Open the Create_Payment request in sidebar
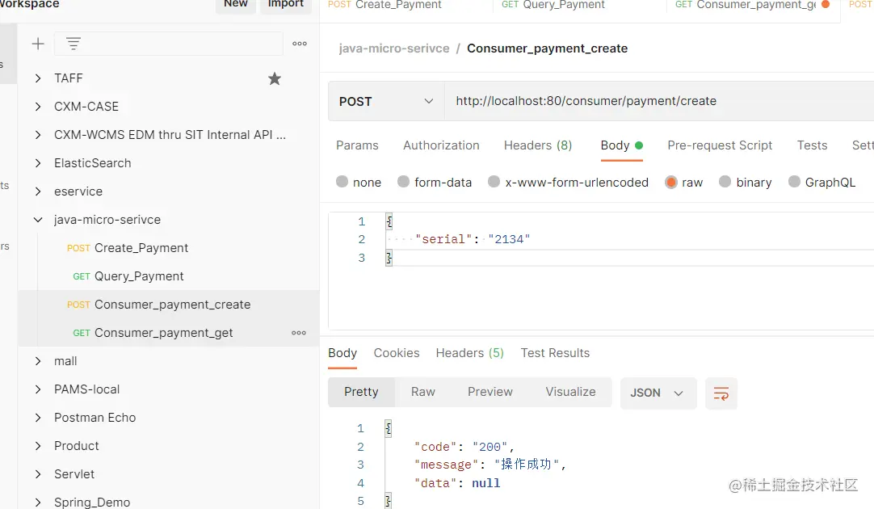 tap(141, 248)
